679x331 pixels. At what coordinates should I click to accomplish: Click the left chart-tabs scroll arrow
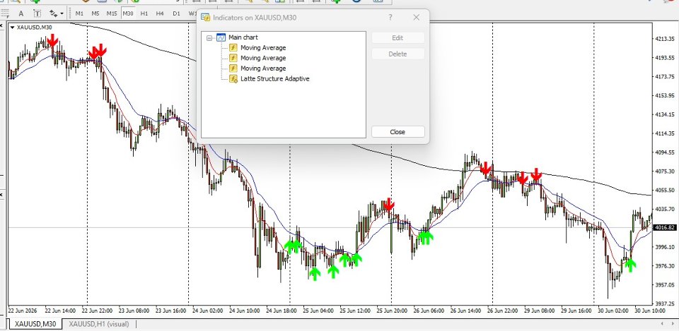coord(661,324)
